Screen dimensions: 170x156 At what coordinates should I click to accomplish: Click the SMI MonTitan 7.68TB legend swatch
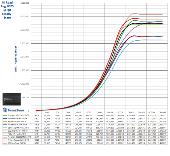click(x=5, y=143)
